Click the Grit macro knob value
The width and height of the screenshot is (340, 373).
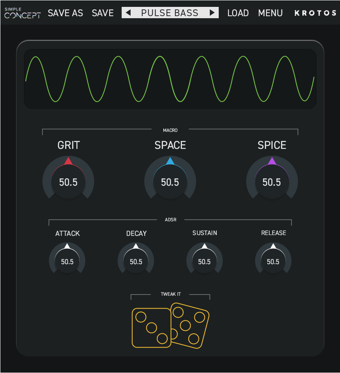tap(68, 182)
